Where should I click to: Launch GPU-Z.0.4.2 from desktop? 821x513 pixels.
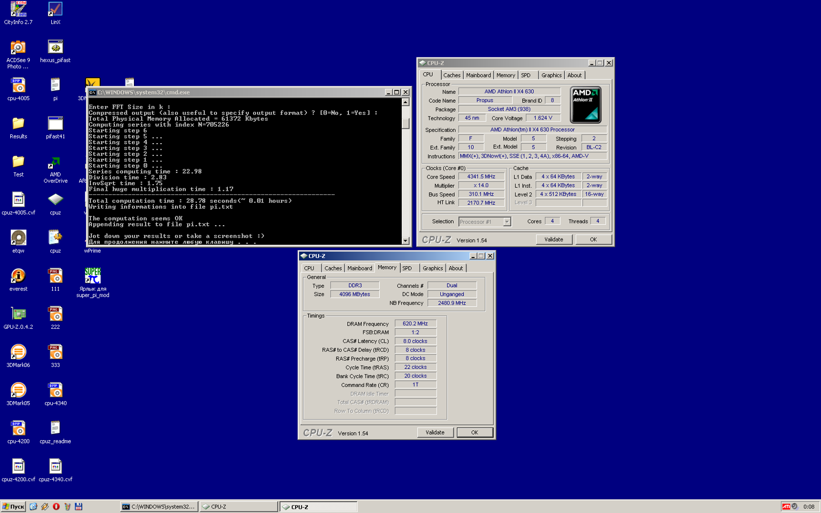click(x=18, y=318)
